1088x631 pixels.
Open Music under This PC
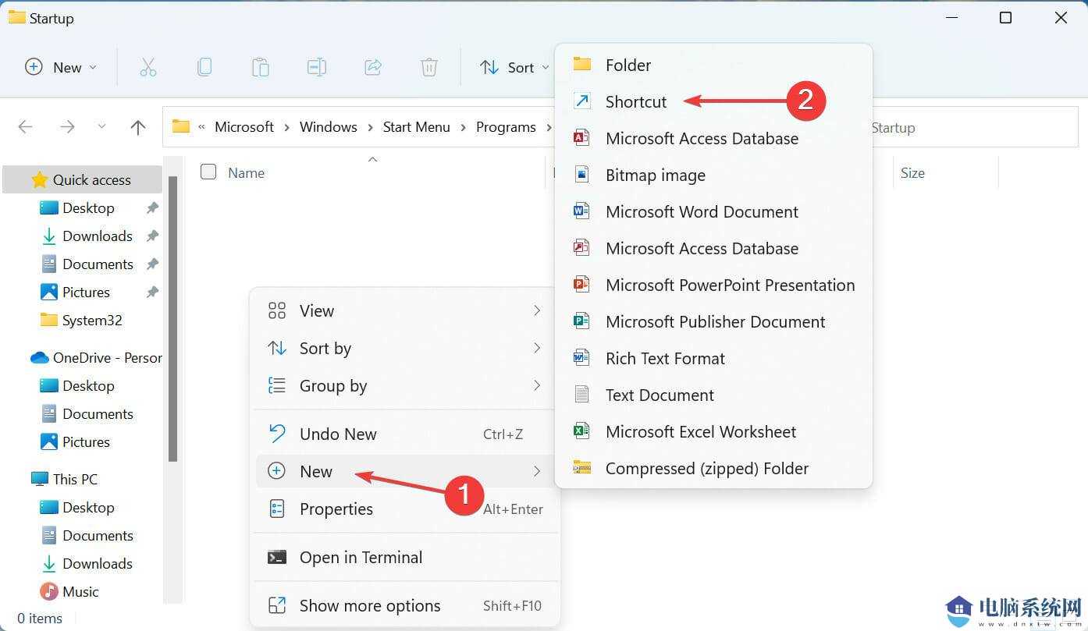point(80,592)
